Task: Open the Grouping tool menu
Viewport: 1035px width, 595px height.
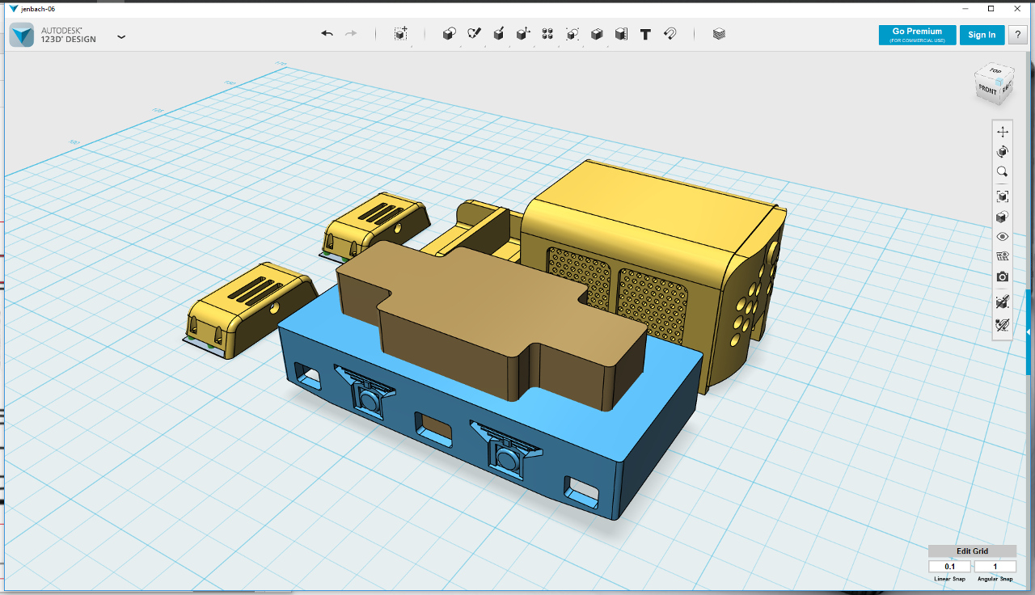Action: tap(572, 34)
